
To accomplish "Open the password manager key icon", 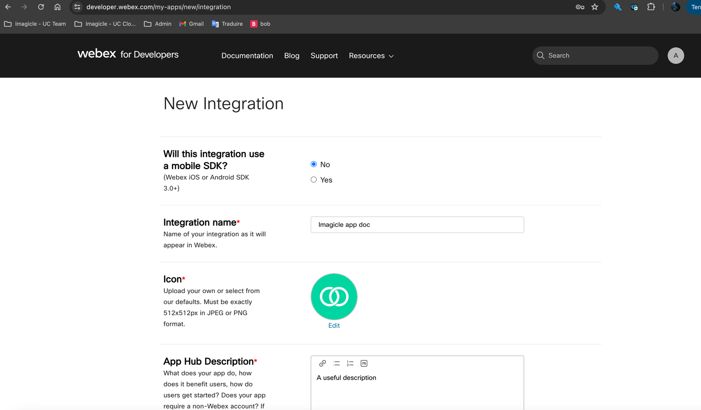I will pyautogui.click(x=580, y=7).
